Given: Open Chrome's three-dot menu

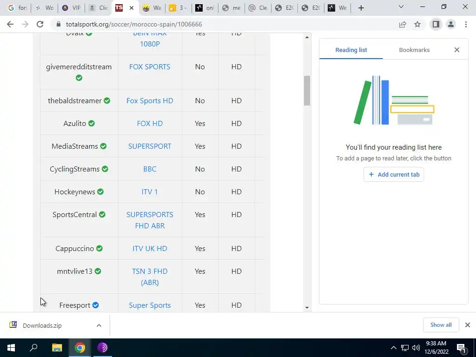Looking at the screenshot, I should click(x=466, y=24).
